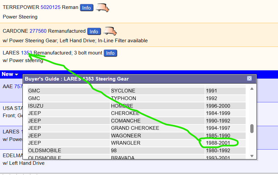Screen dimensions: 278x175
Task: Click the scroll down arrow in Buyer's Guide
Action: click(252, 156)
